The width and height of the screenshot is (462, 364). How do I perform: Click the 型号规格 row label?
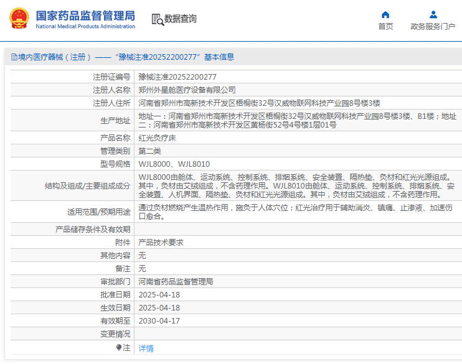[115, 164]
